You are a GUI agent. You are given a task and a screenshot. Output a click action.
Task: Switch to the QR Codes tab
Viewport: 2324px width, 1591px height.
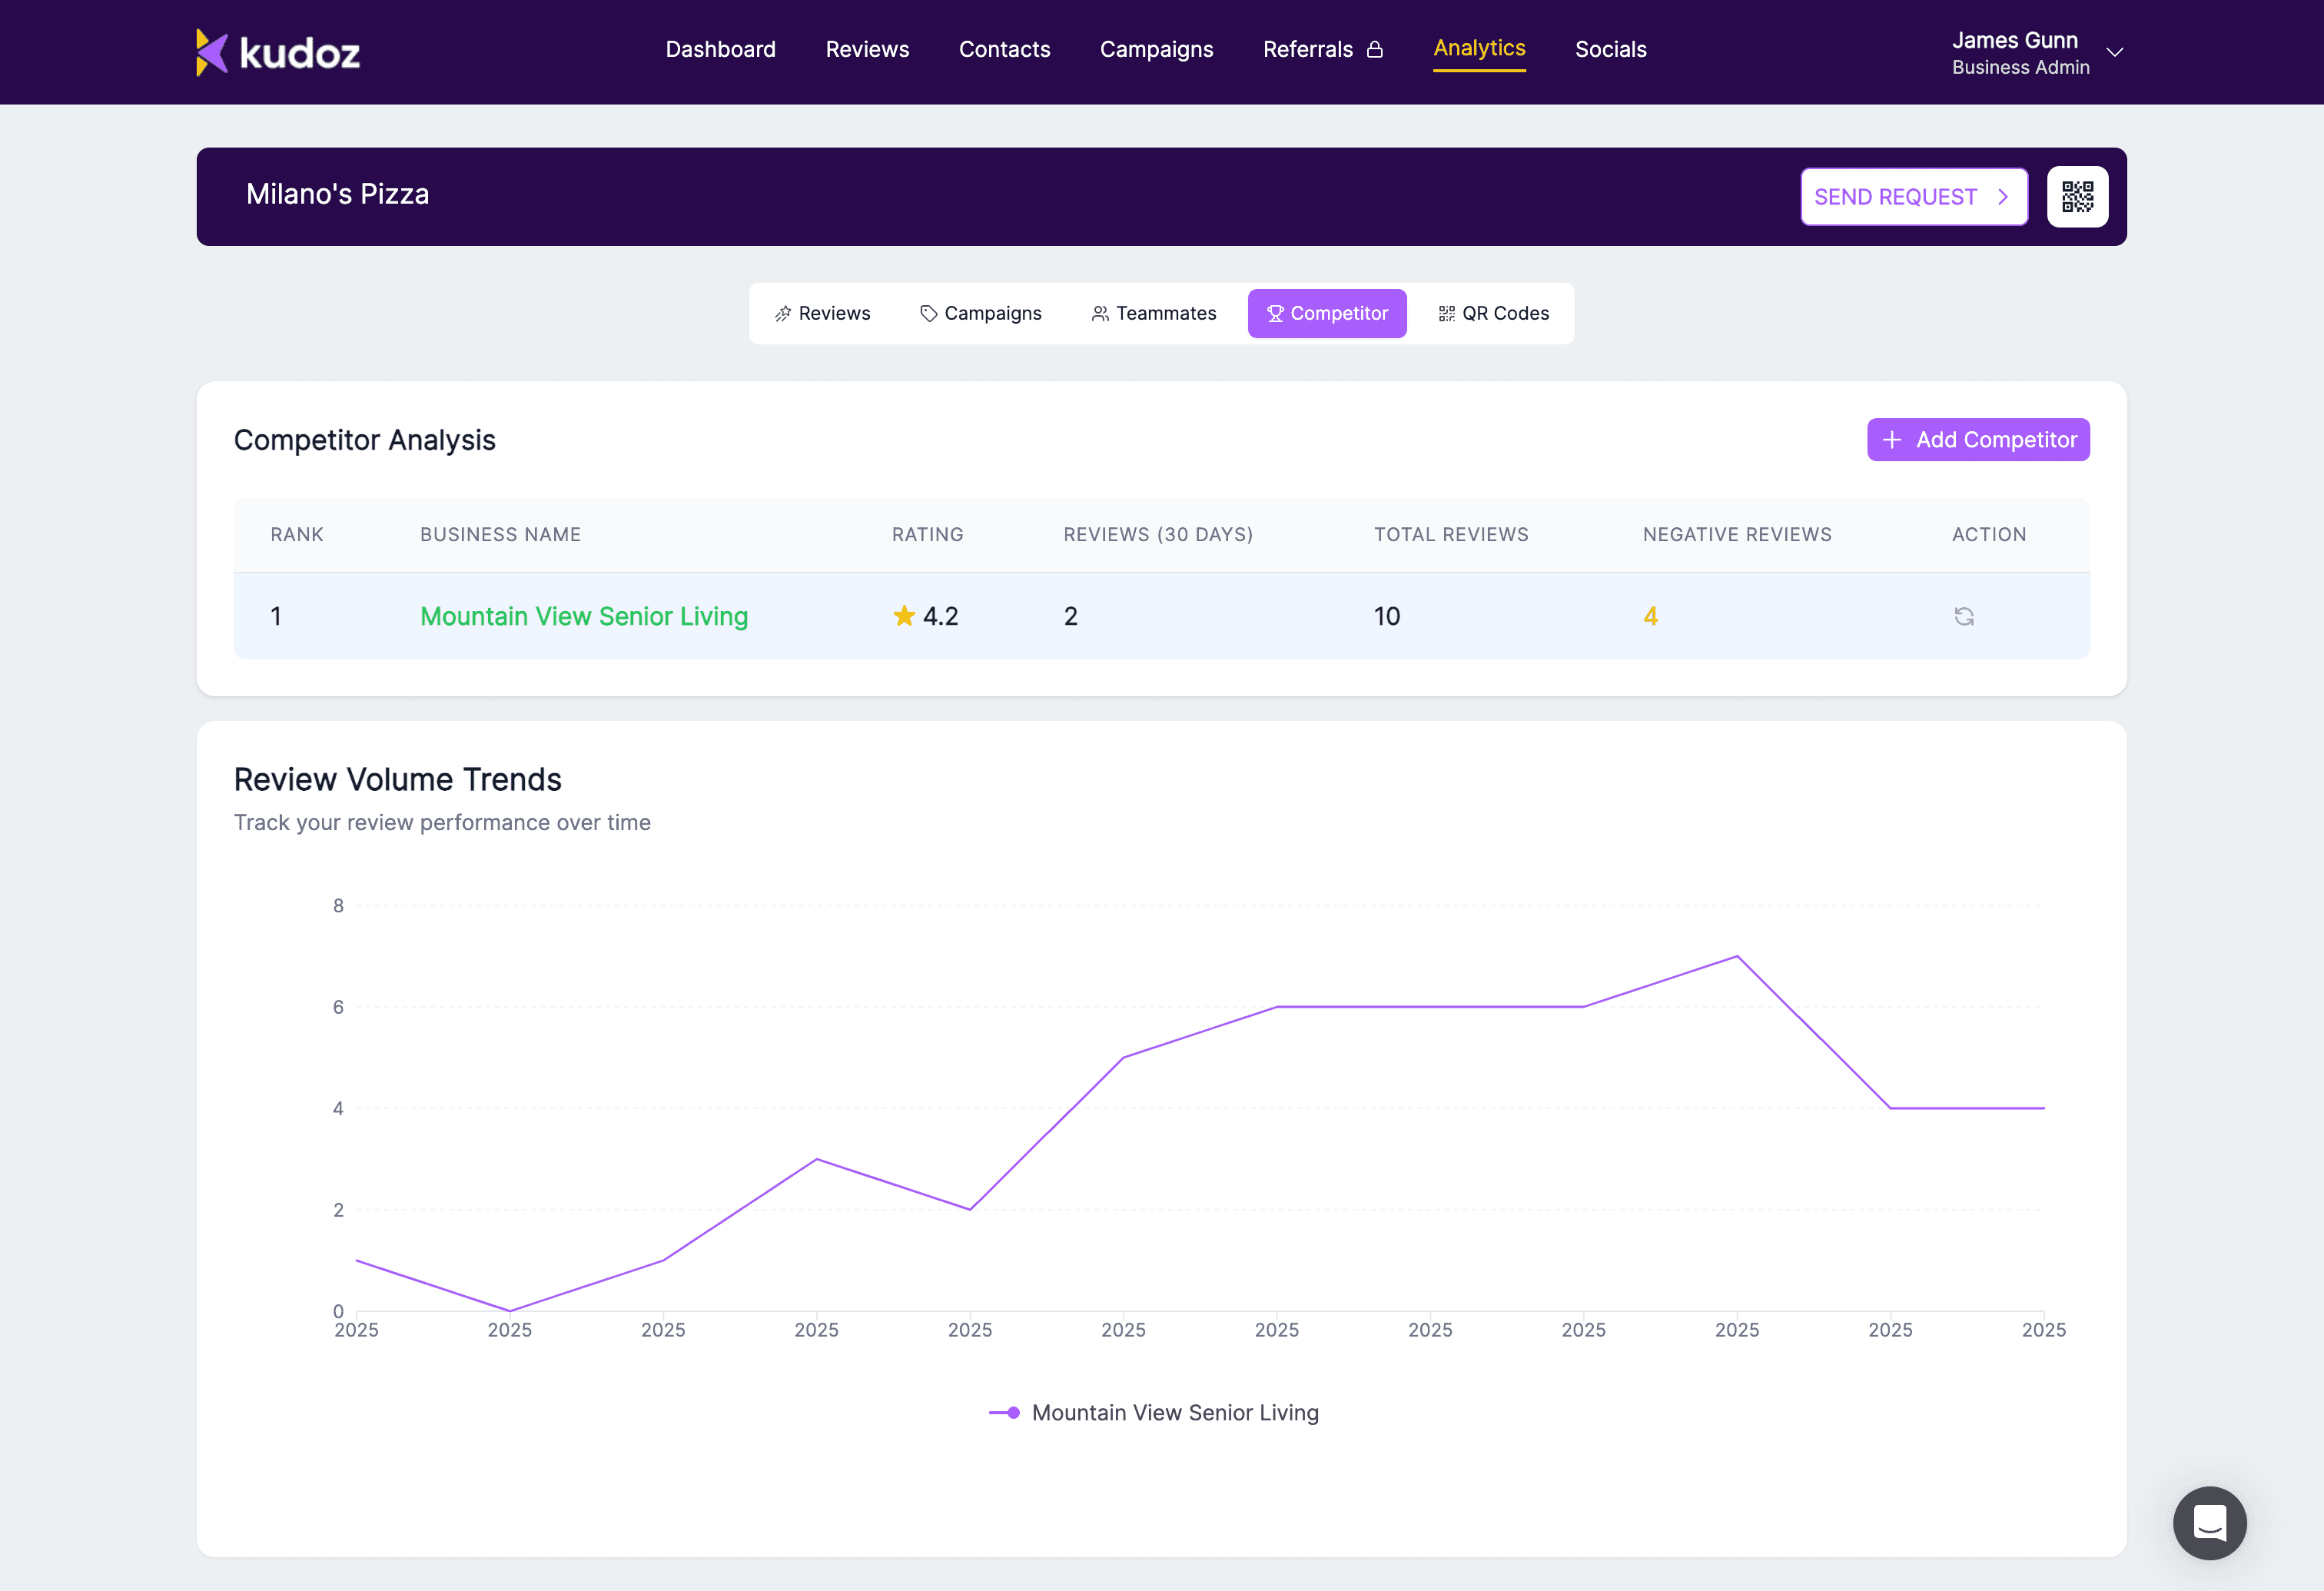click(1493, 314)
